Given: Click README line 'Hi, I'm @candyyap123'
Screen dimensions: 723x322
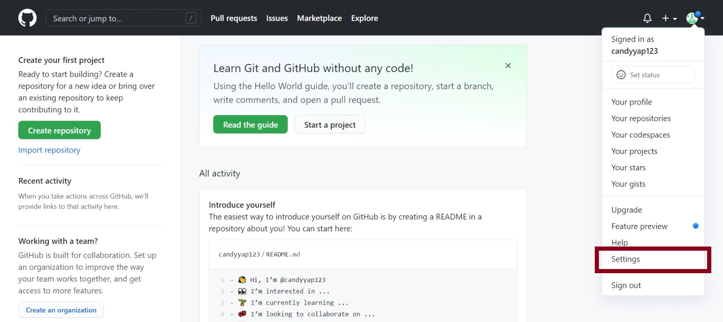Looking at the screenshot, I should pyautogui.click(x=282, y=280).
